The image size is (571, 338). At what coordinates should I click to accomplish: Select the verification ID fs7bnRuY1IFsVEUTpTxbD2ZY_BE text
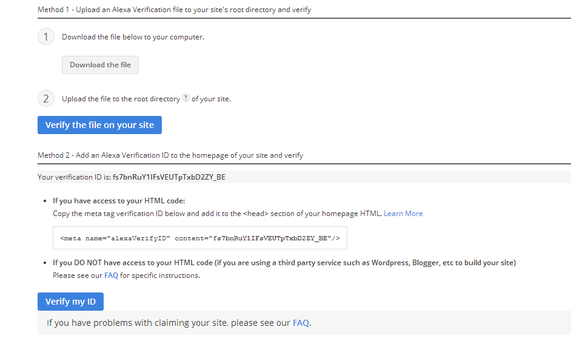point(169,177)
